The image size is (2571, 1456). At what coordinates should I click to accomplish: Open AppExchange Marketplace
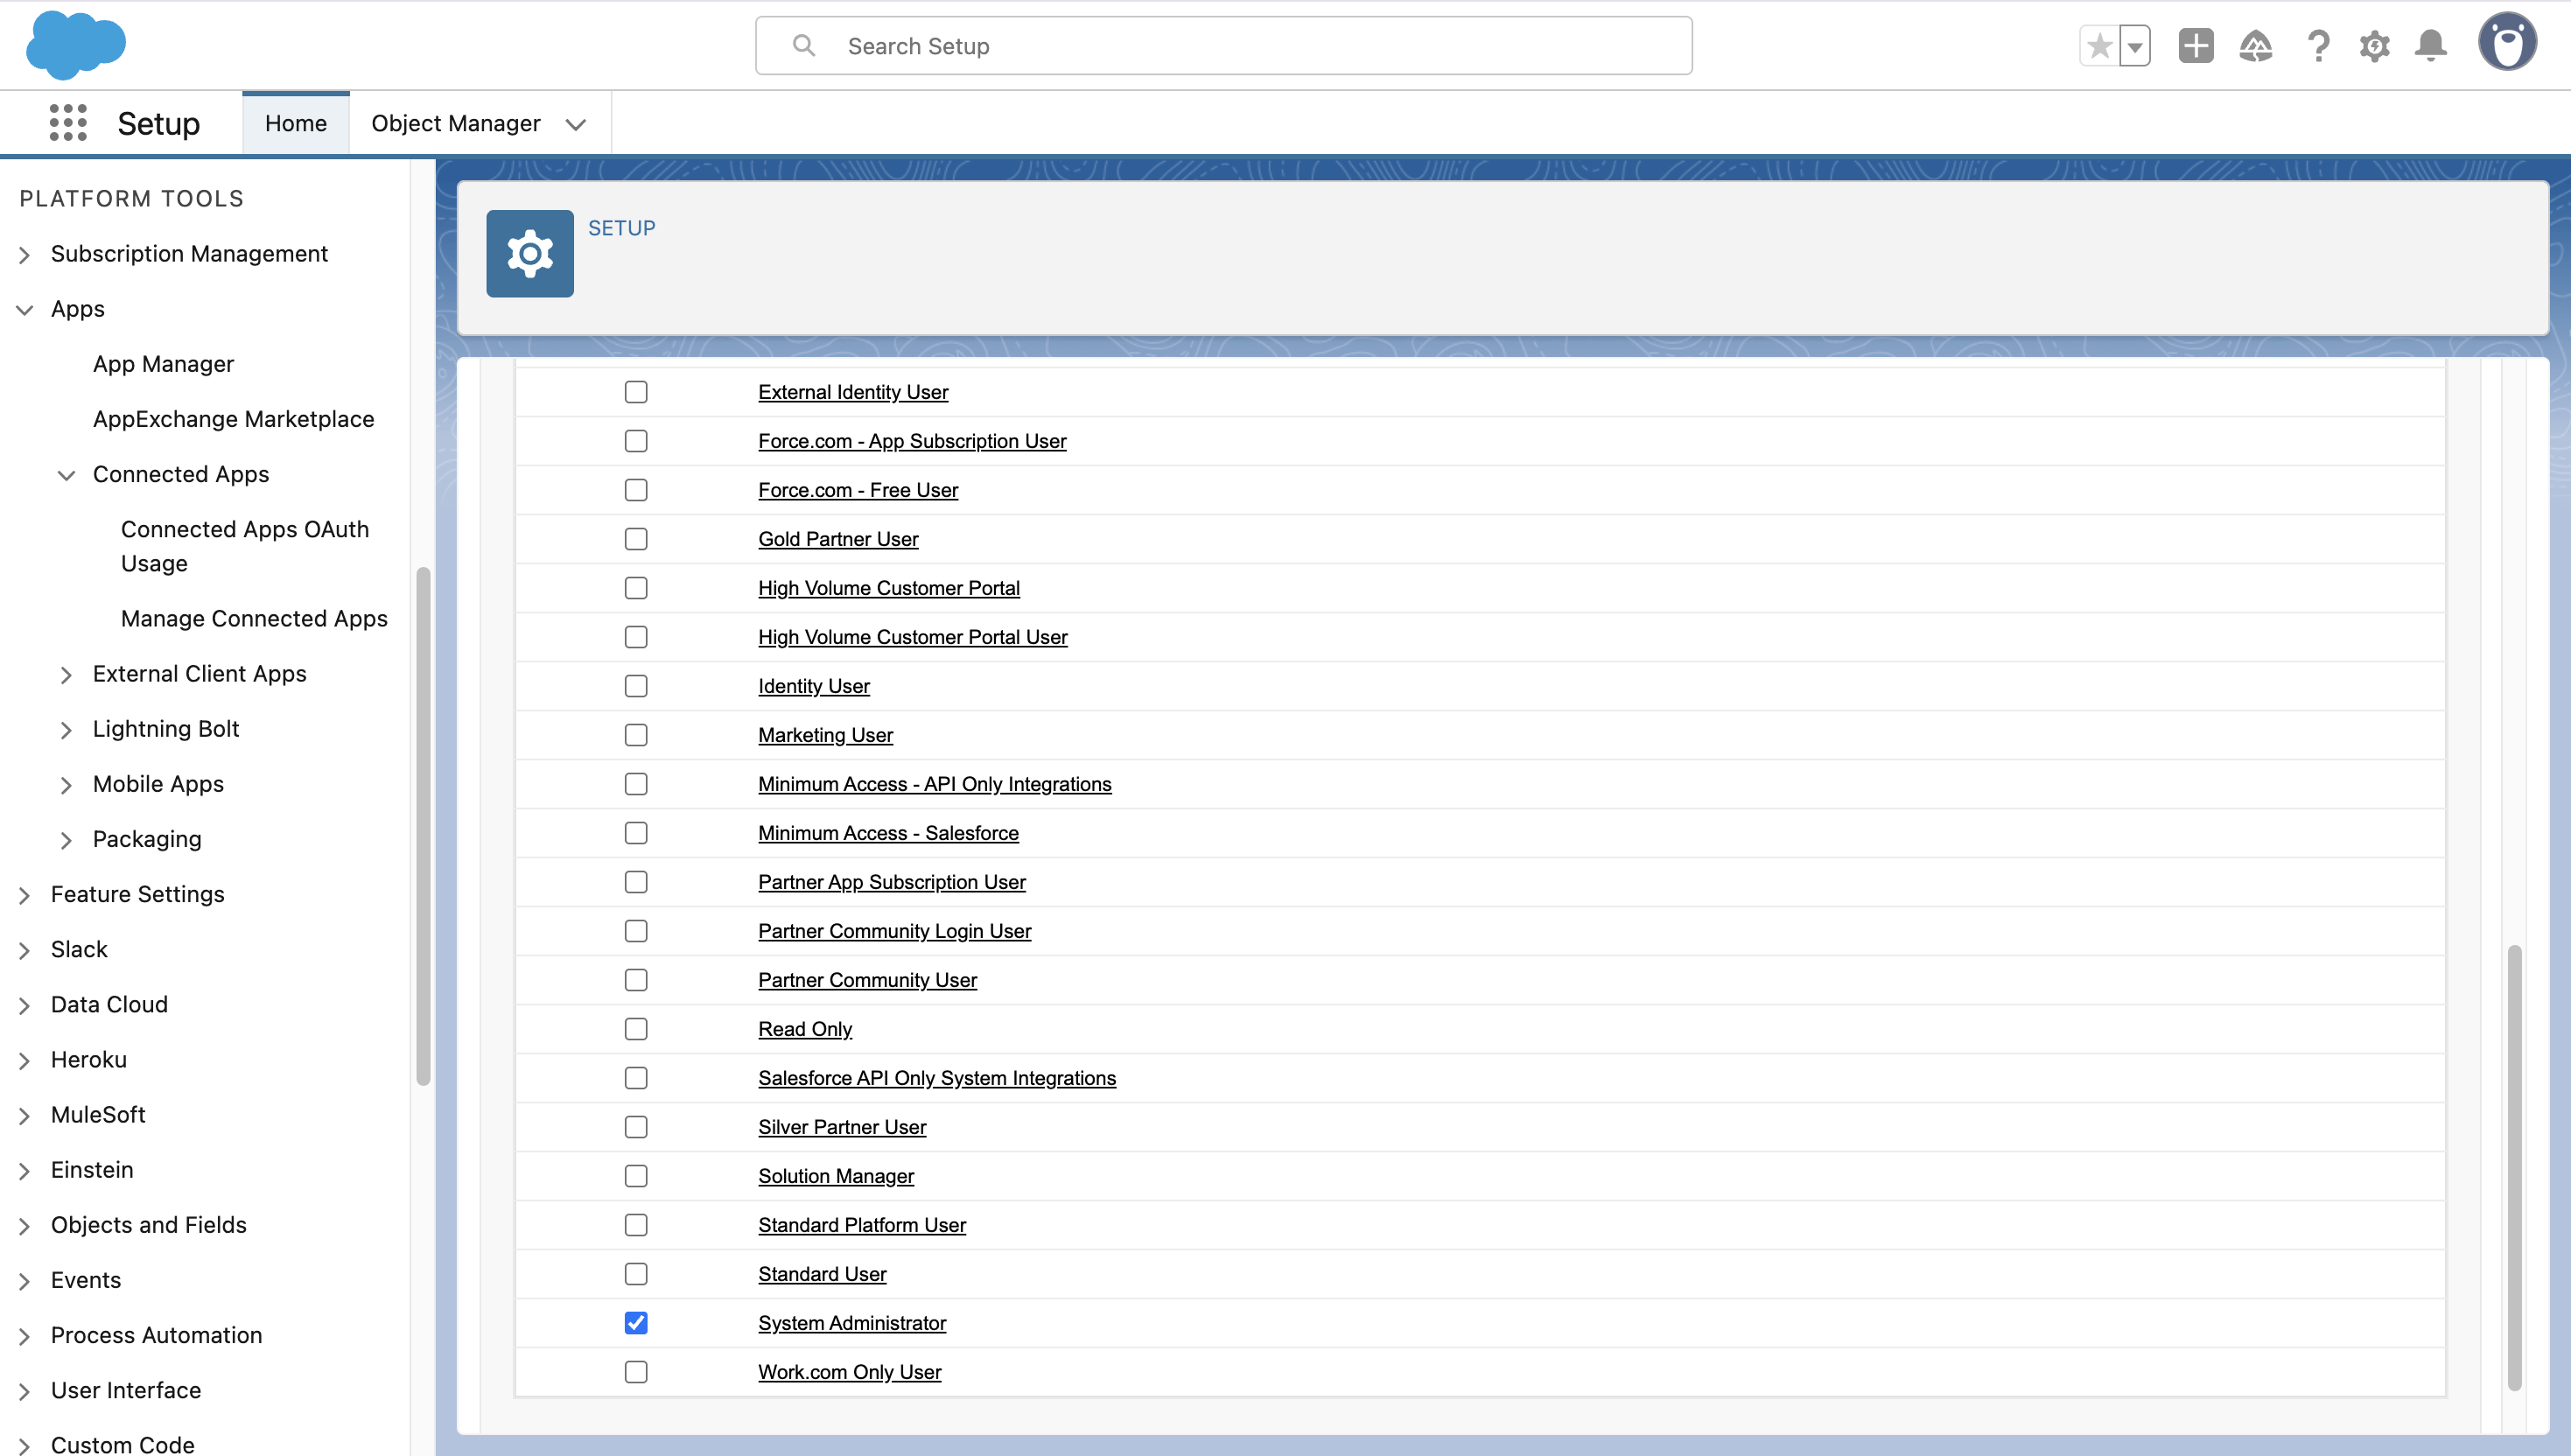233,419
